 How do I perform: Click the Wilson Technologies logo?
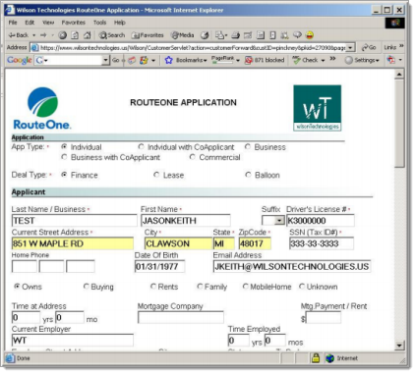[x=317, y=108]
